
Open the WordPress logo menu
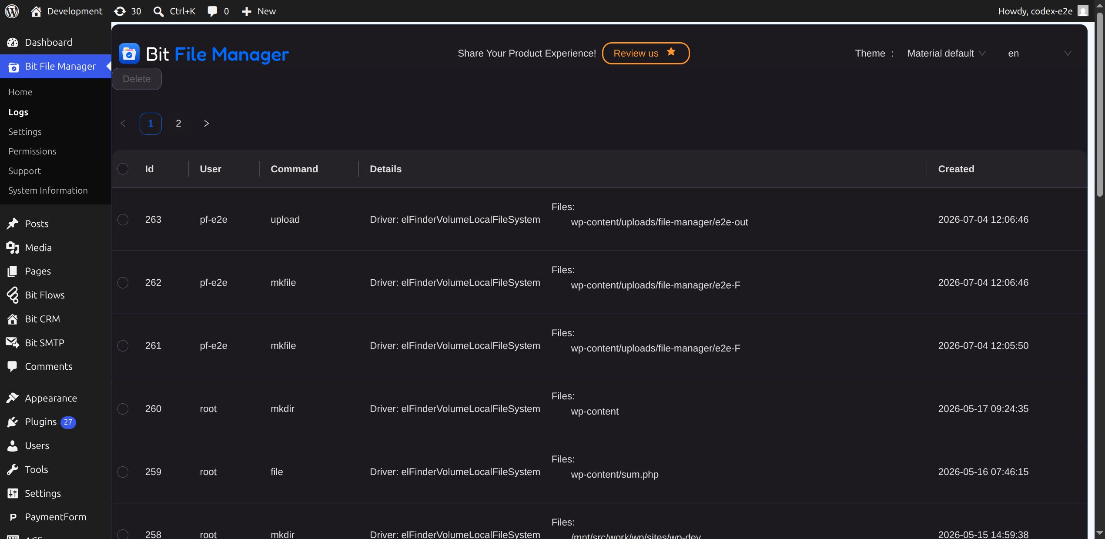[12, 11]
